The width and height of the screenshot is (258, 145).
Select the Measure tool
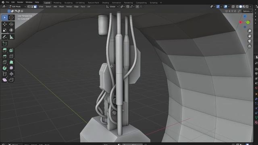(x=11, y=37)
